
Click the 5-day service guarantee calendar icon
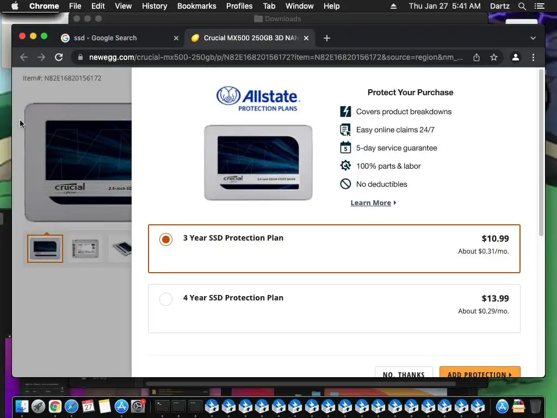tap(345, 148)
